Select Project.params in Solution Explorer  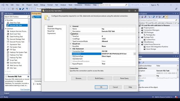pos(149,28)
